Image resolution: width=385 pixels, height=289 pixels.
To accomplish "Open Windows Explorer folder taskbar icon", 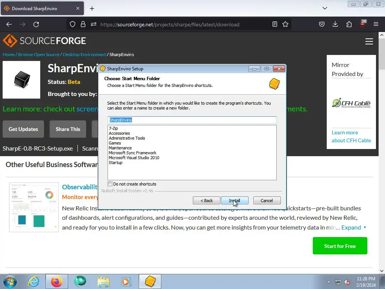I will click(103, 281).
